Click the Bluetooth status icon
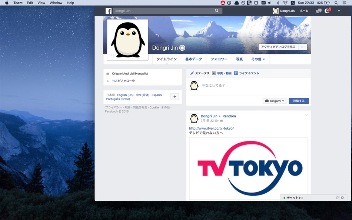352x220 pixels. [278, 3]
